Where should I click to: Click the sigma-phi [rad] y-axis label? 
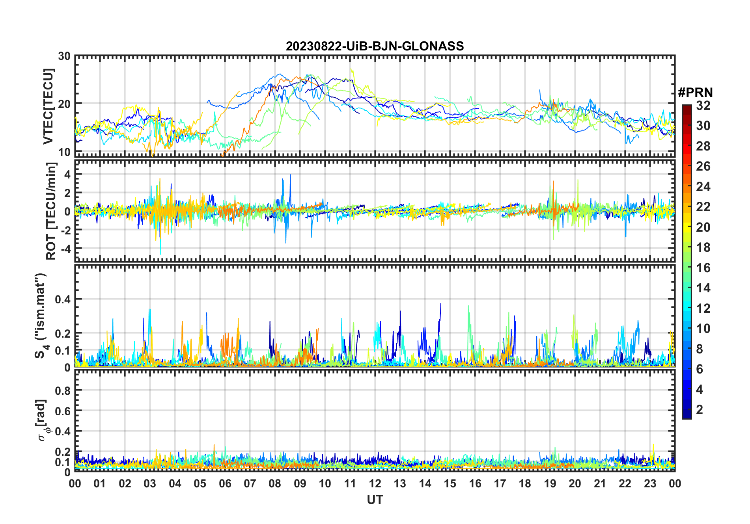tap(42, 420)
